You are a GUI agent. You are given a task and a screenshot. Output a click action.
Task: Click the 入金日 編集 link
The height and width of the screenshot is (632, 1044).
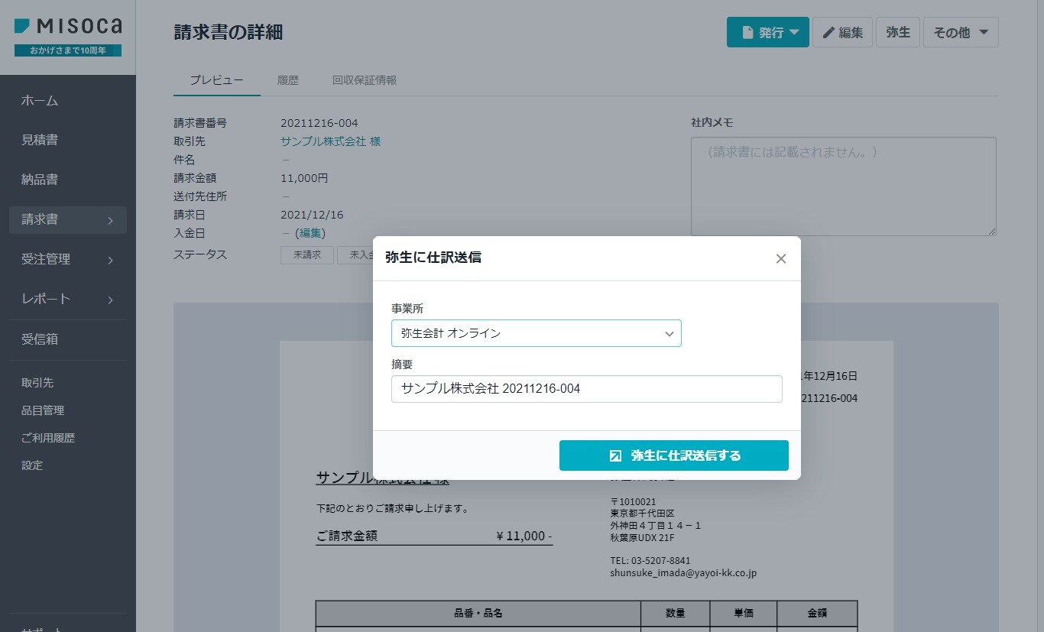[310, 233]
